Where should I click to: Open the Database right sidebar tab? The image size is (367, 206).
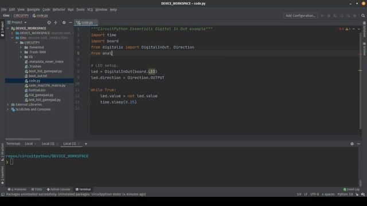point(365,30)
